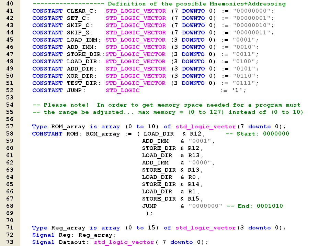The width and height of the screenshot is (319, 246).
Task: Click ADD_IMM in the constant definition
Action: [x=80, y=47]
